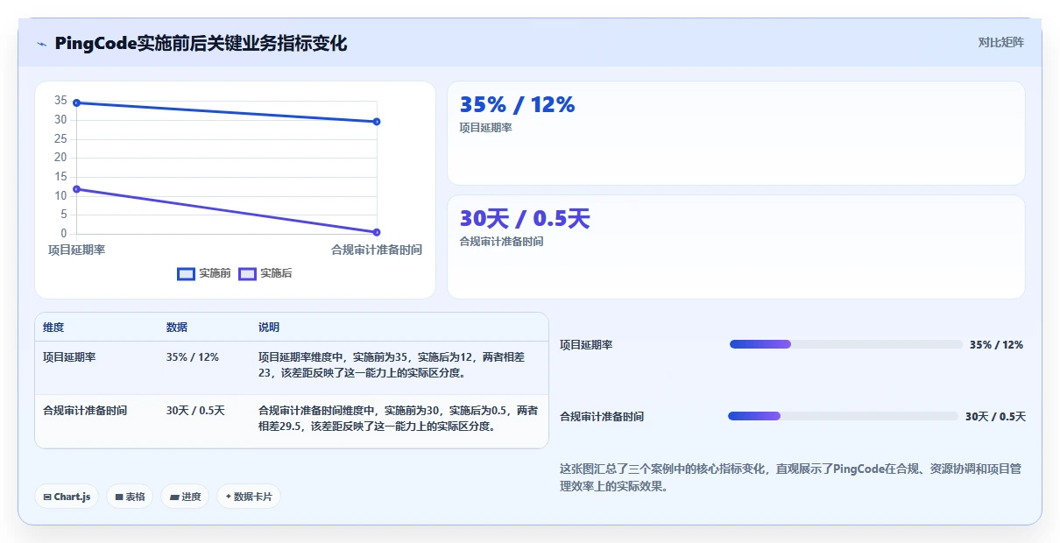
Task: Click the 项目延期率 description about 相差23
Action: click(x=392, y=365)
